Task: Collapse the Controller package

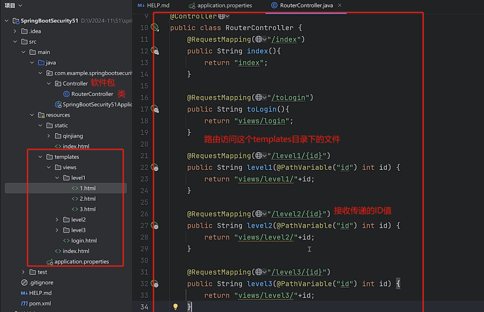Action: (49, 84)
